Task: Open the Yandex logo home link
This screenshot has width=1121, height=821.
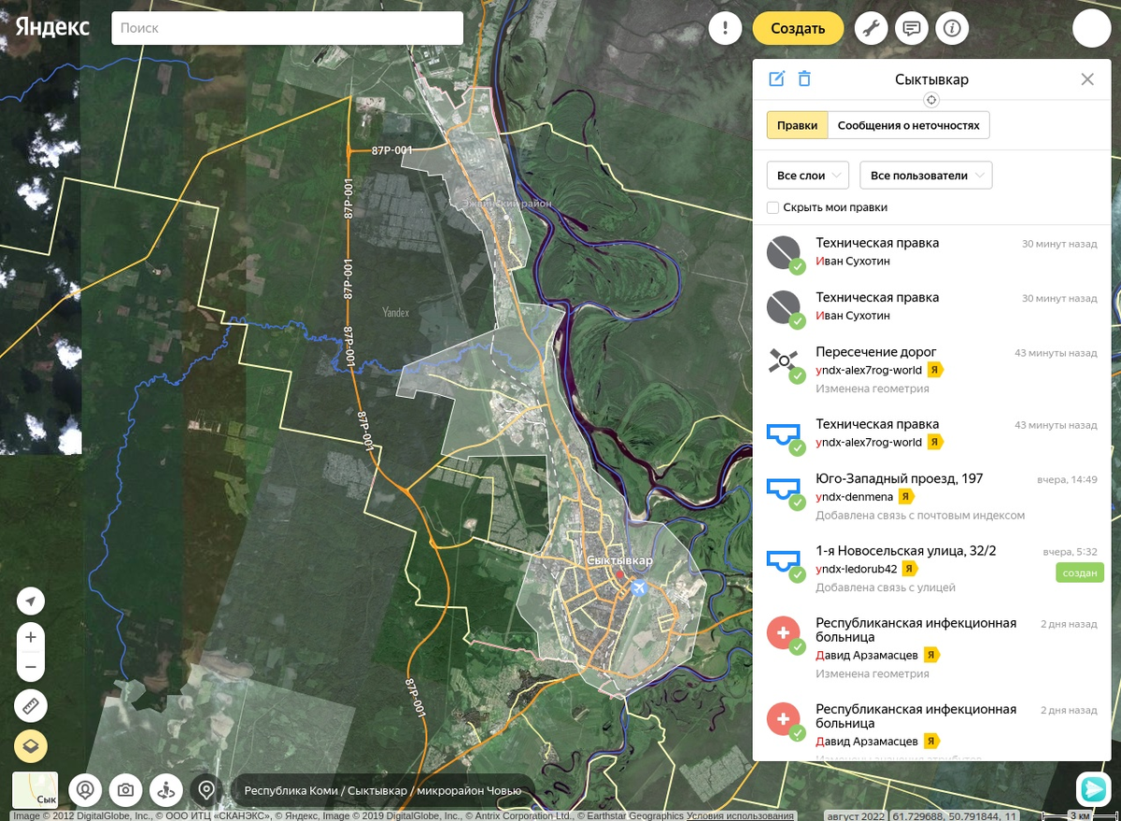Action: 52,27
